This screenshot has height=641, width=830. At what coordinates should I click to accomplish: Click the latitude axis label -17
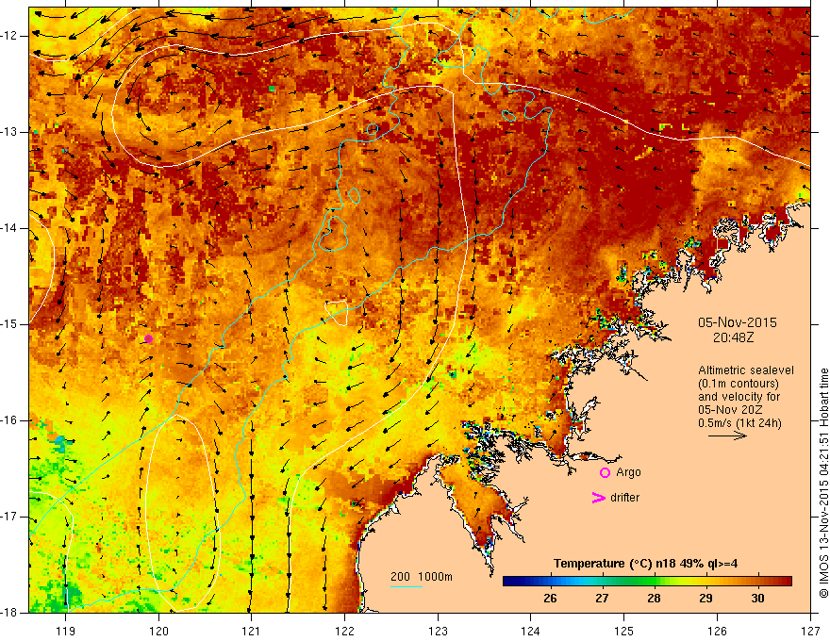10,517
